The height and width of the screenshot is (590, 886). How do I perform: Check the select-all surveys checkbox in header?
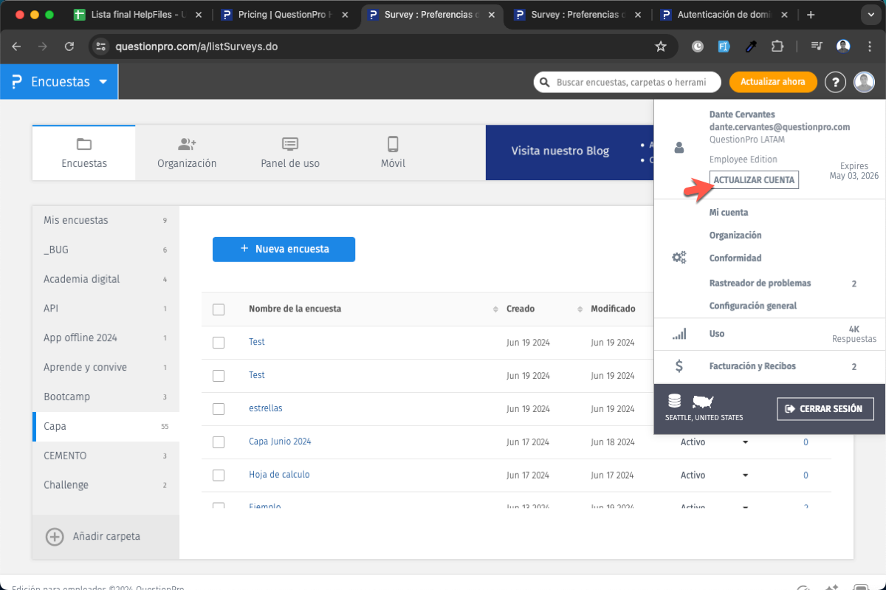219,309
